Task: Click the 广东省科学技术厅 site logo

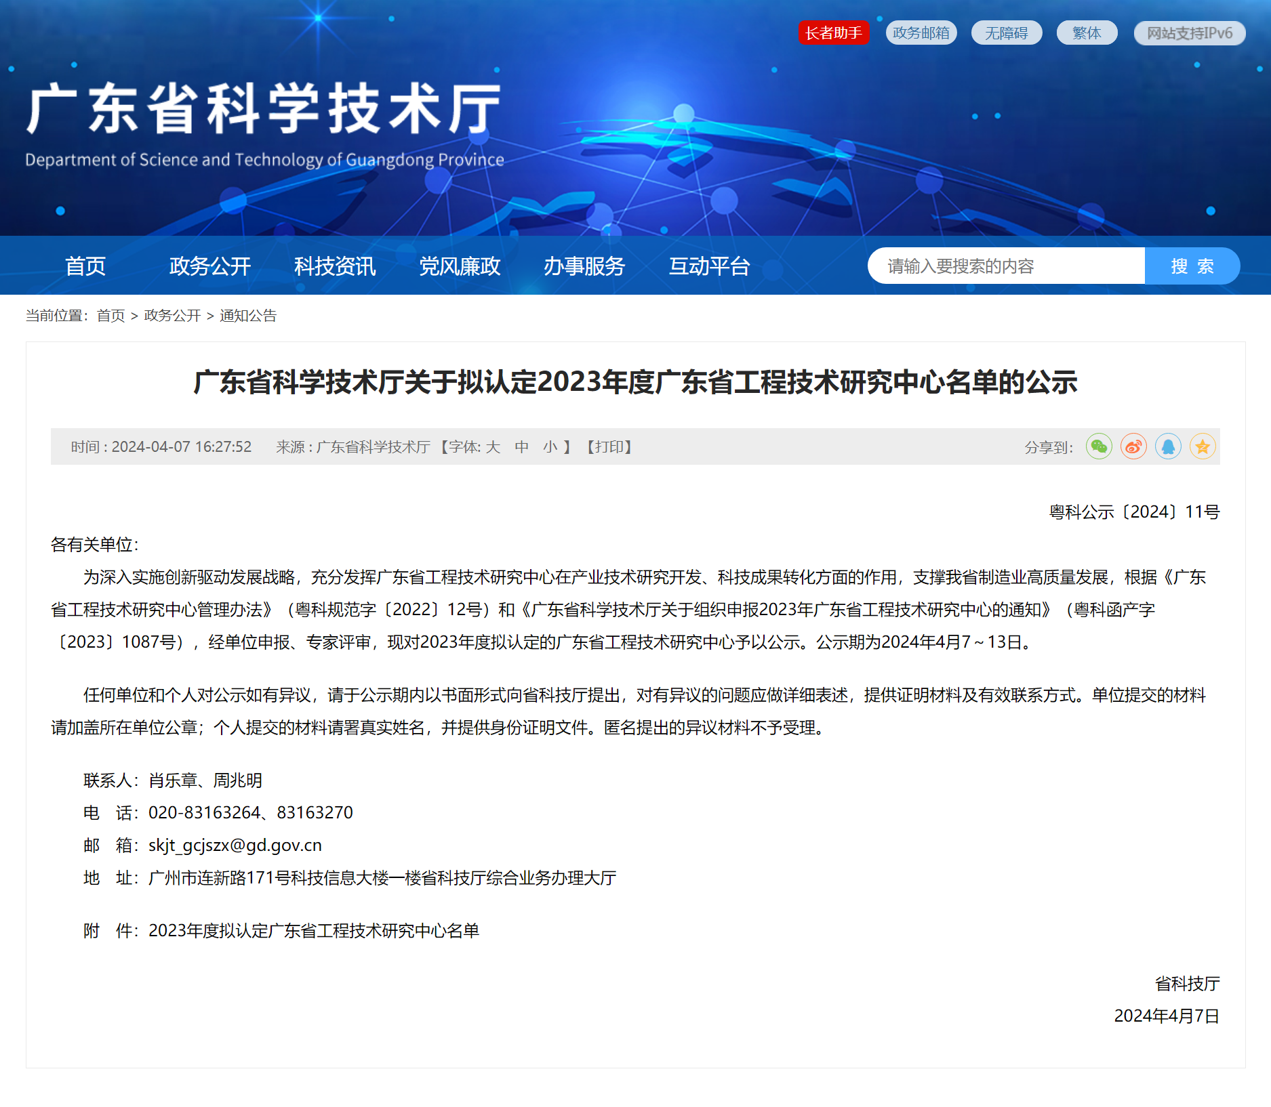Action: pyautogui.click(x=264, y=108)
